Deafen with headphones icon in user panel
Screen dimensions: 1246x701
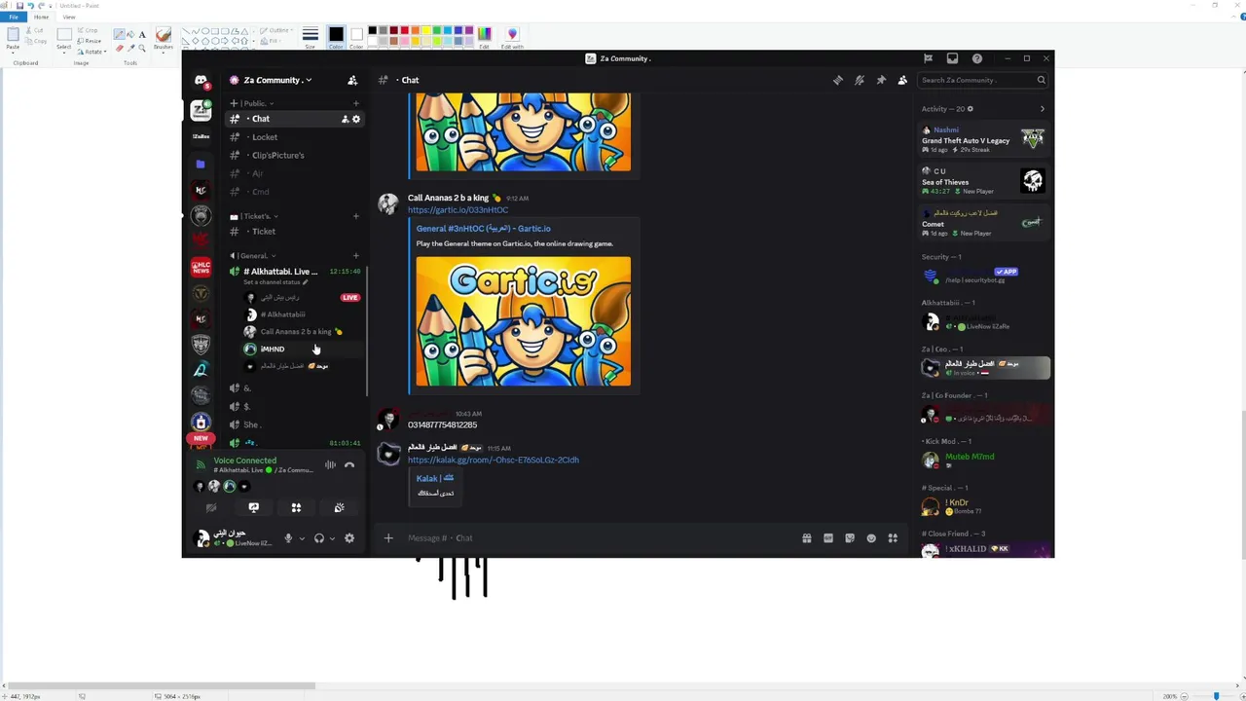tap(318, 538)
